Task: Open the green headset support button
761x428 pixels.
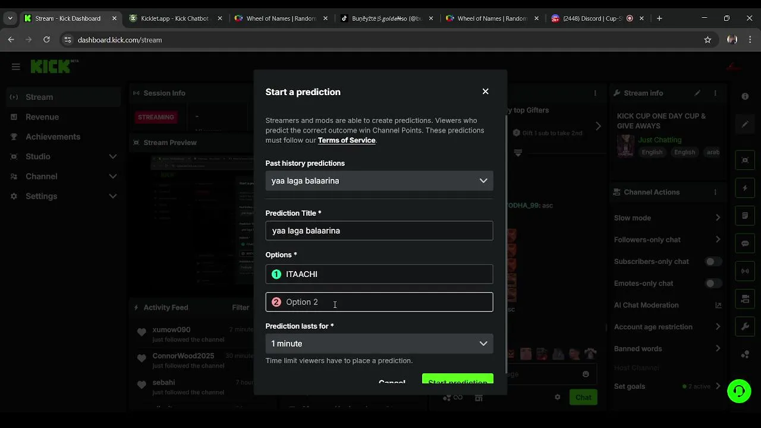Action: click(x=739, y=391)
